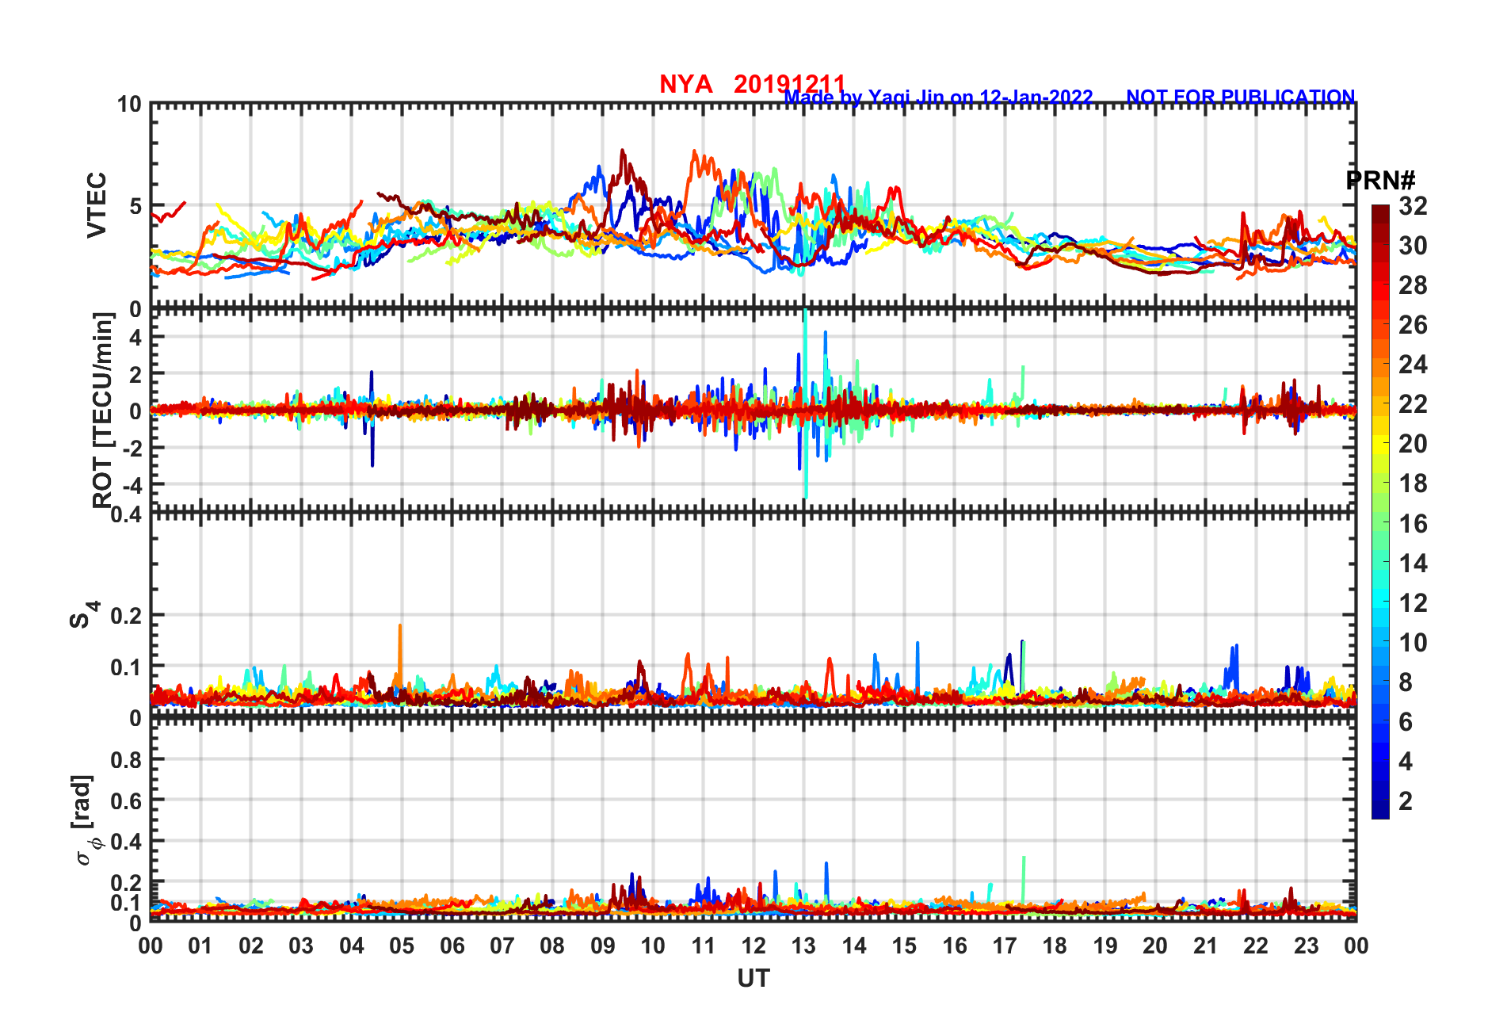Click the x-axis tick label 15
Screen dimensions: 1507x1024
[904, 946]
